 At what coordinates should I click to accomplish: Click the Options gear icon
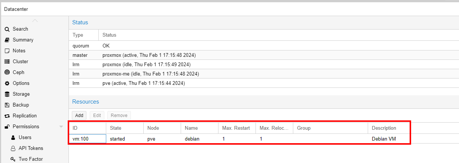point(7,83)
